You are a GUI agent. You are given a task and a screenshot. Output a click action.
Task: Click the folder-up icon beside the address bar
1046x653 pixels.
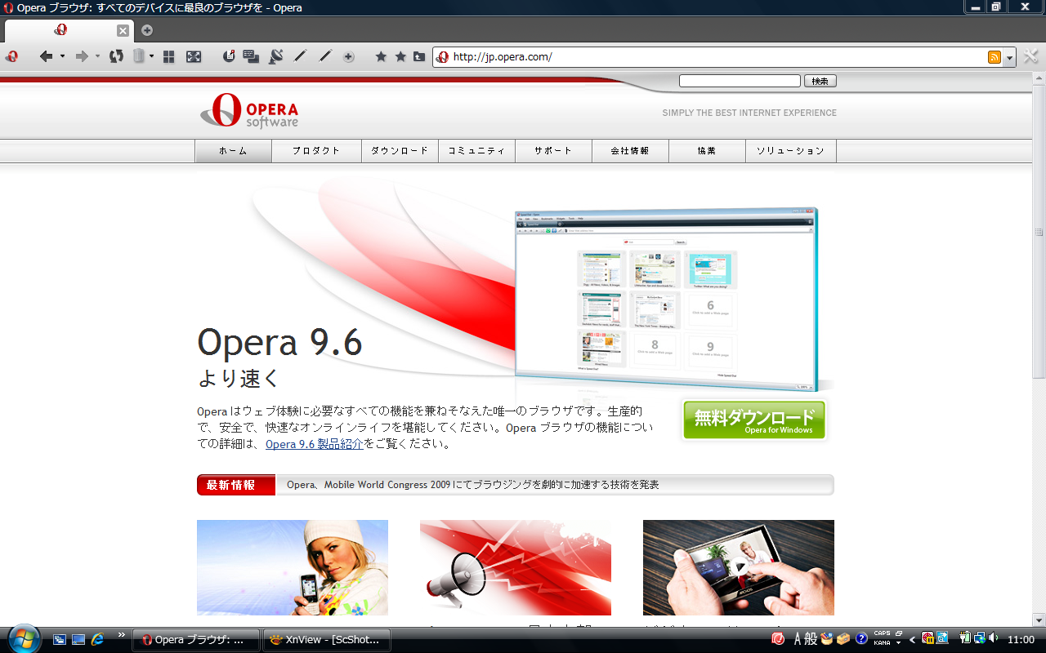(419, 56)
